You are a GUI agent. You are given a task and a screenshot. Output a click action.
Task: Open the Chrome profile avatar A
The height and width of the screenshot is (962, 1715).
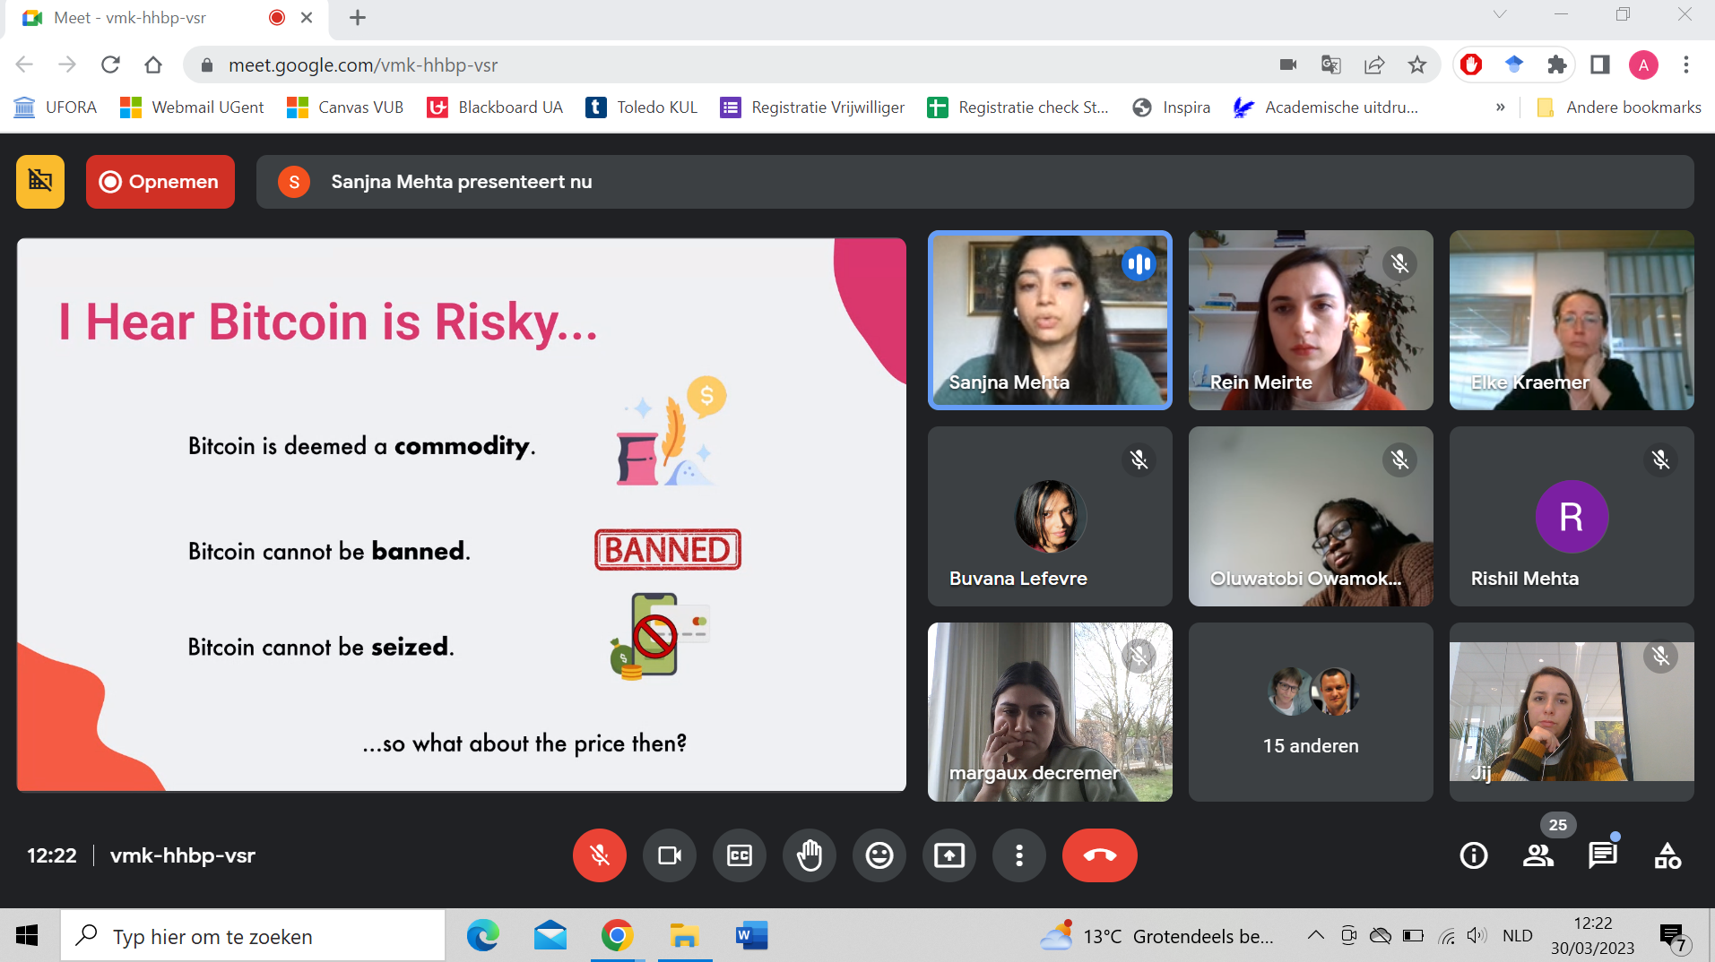point(1643,64)
